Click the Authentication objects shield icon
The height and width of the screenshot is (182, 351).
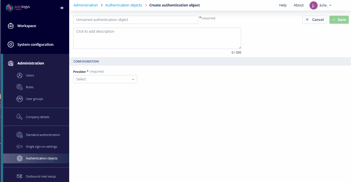20,158
